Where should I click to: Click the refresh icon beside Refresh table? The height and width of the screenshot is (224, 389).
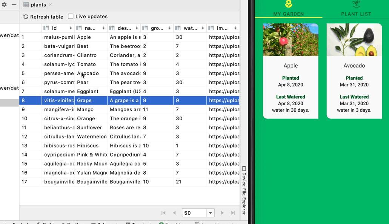tap(25, 17)
